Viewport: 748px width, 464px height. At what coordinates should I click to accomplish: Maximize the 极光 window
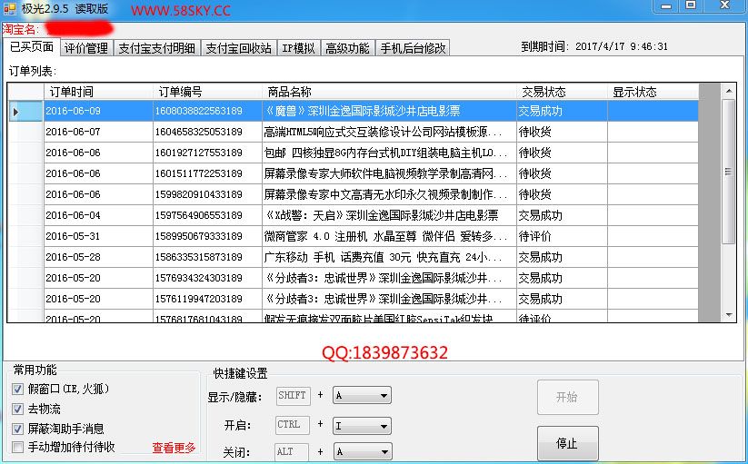pos(691,6)
